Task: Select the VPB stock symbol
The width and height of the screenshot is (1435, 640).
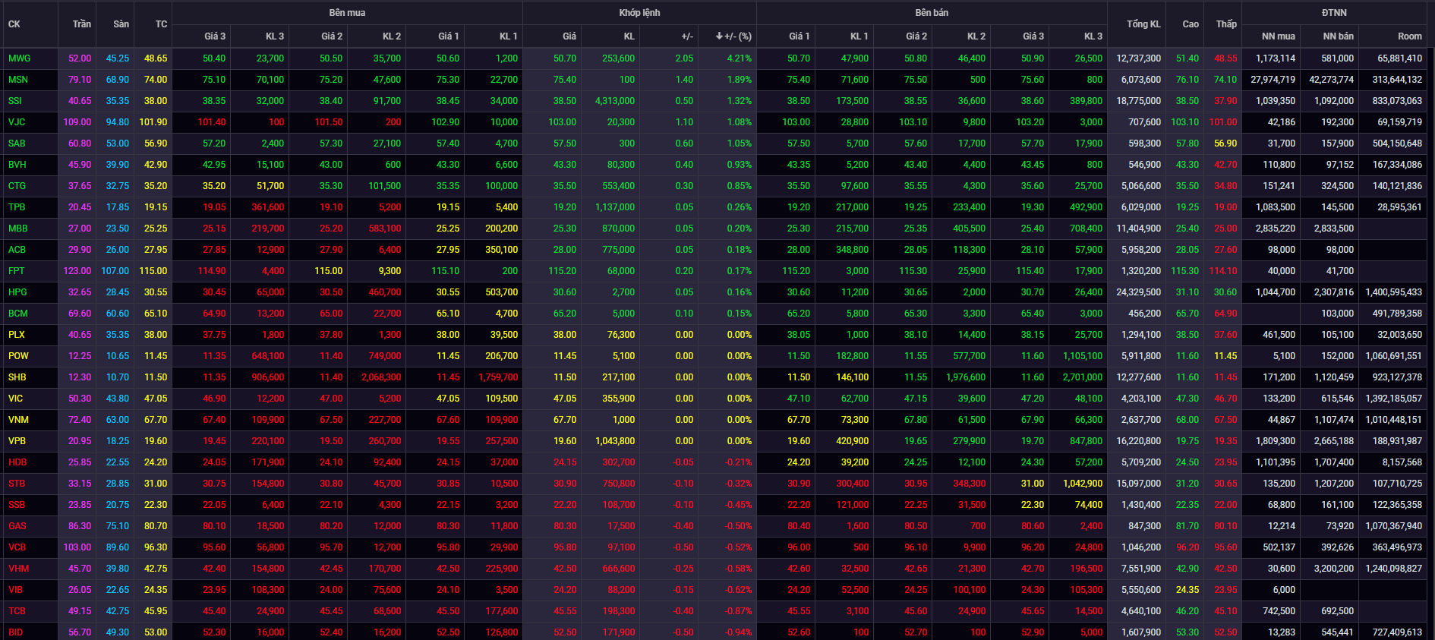Action: coord(17,441)
